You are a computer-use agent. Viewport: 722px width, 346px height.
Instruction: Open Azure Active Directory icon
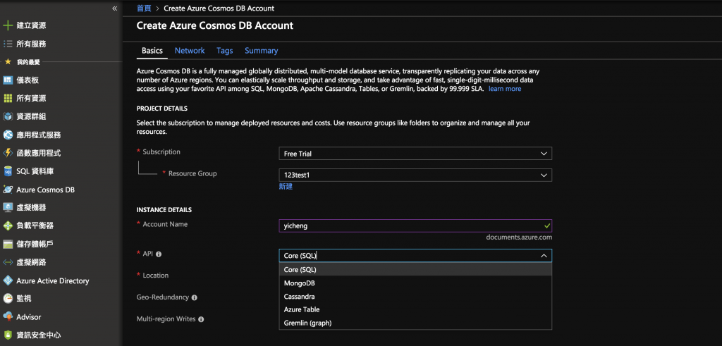tap(8, 280)
